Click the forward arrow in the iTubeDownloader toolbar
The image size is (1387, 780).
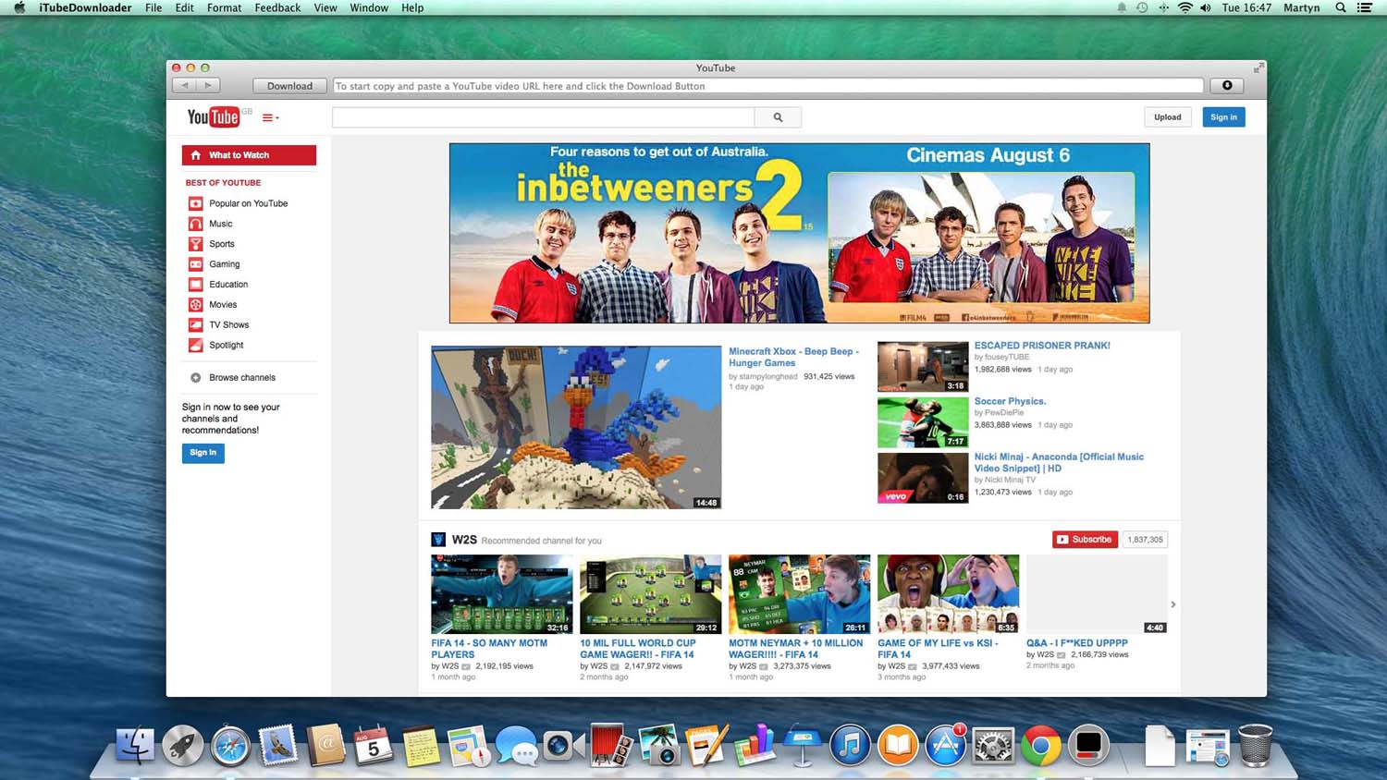[x=208, y=86]
